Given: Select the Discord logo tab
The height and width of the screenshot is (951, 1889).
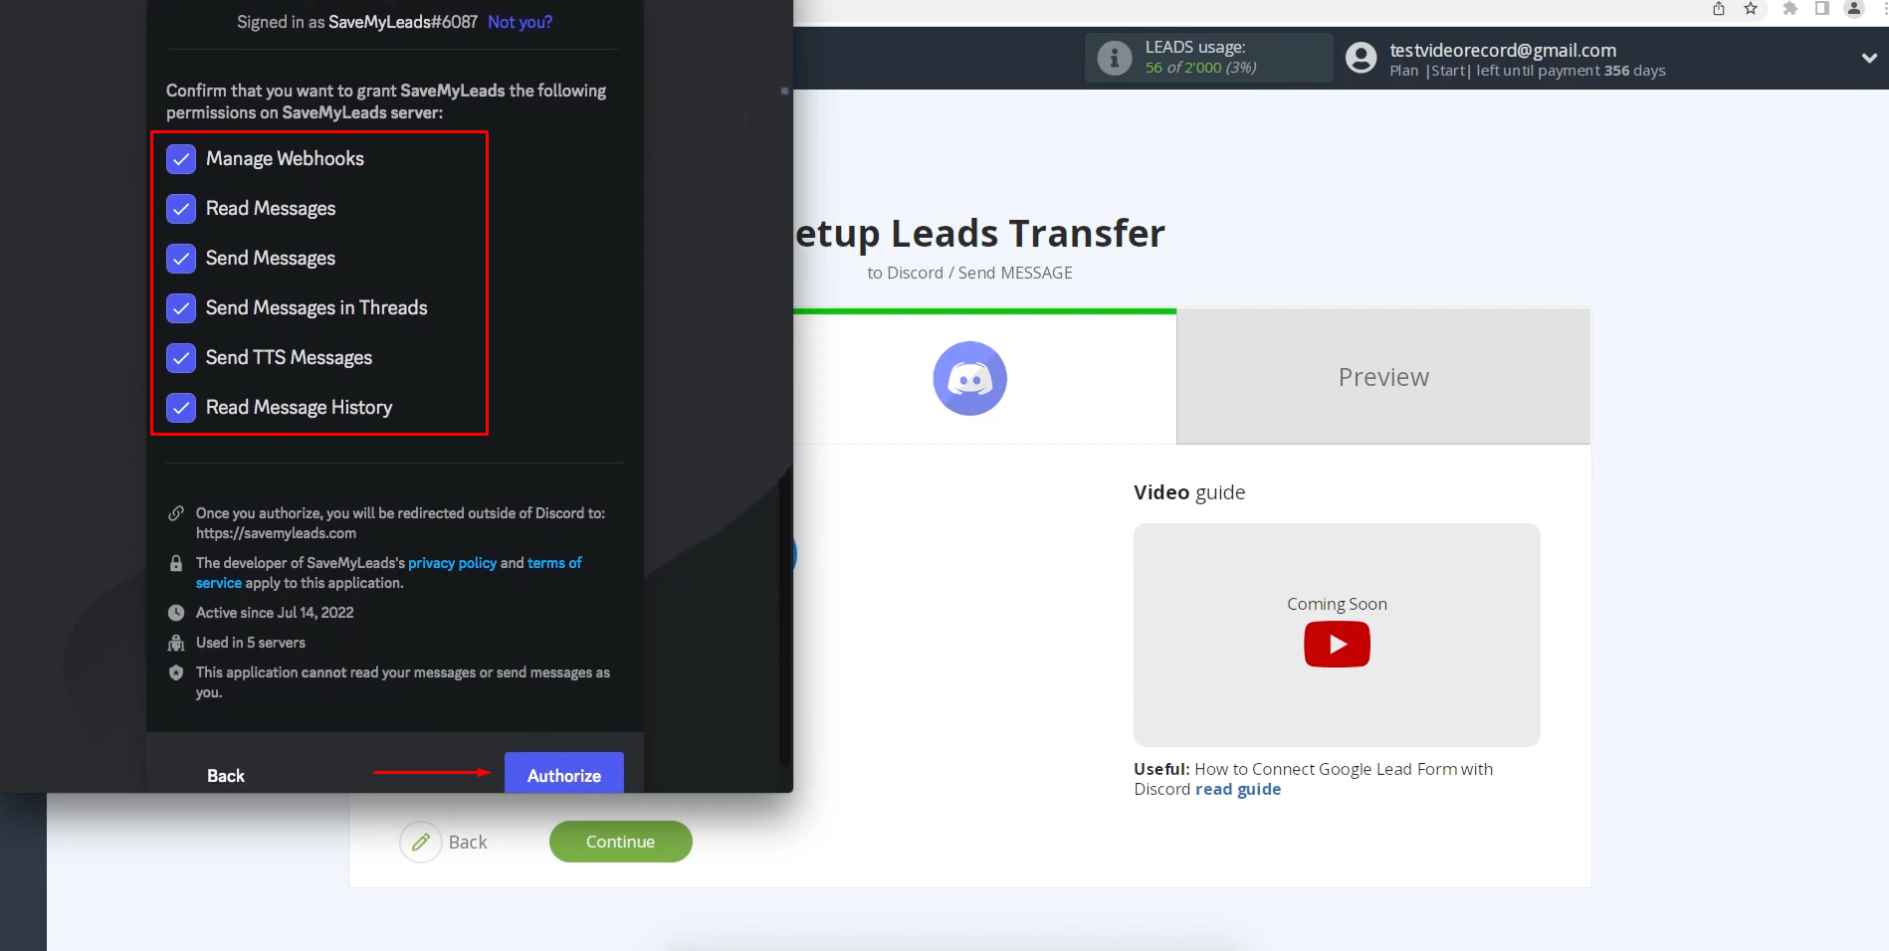Looking at the screenshot, I should tap(969, 378).
